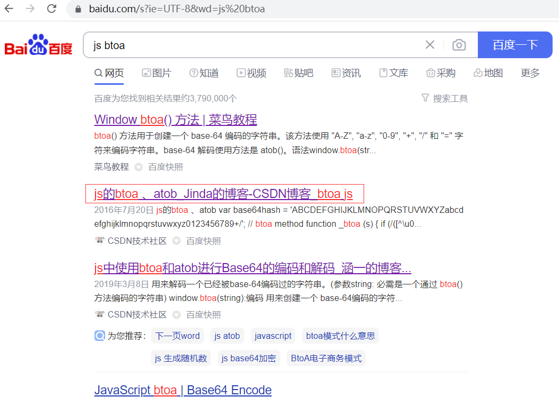Switch to the 图片 tab
559x397 pixels.
(156, 73)
